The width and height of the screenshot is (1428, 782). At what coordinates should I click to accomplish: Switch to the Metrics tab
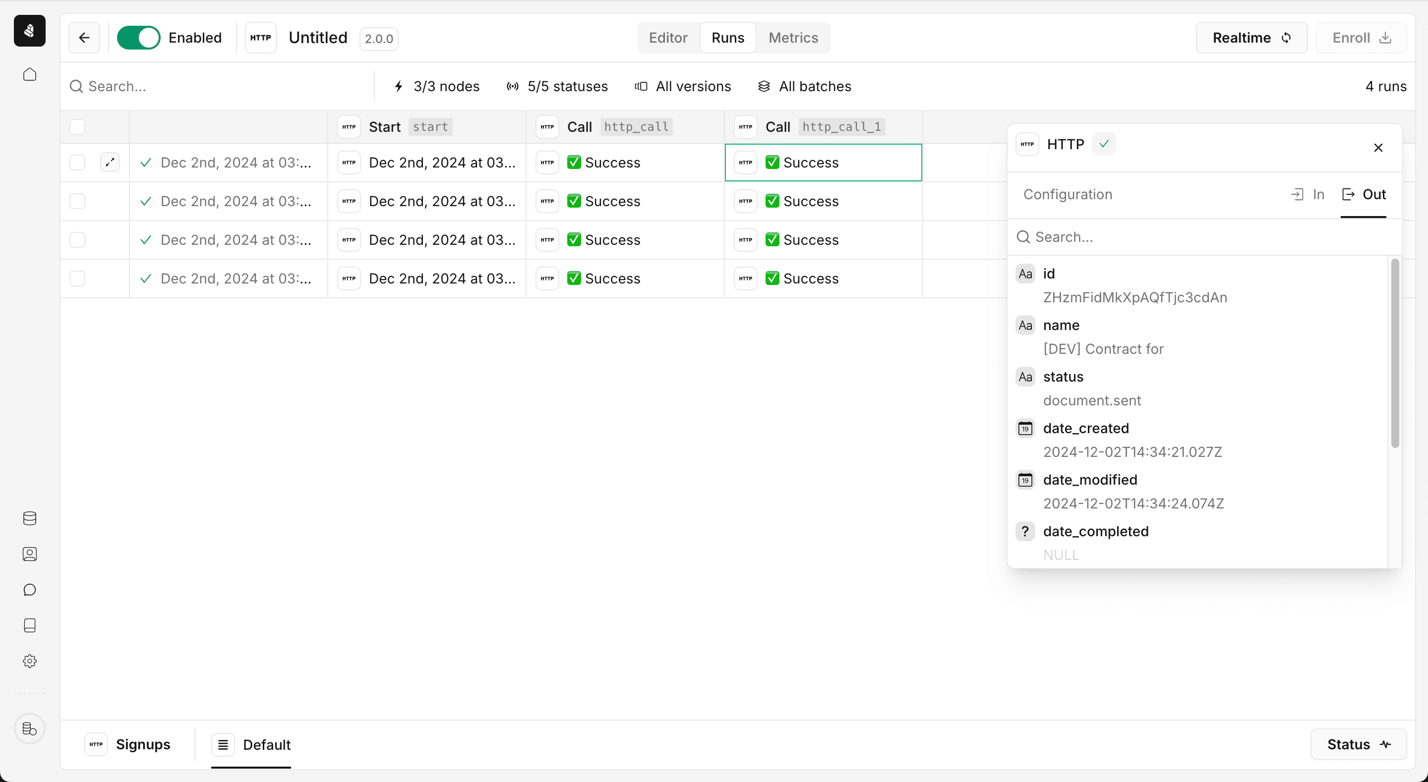coord(793,38)
